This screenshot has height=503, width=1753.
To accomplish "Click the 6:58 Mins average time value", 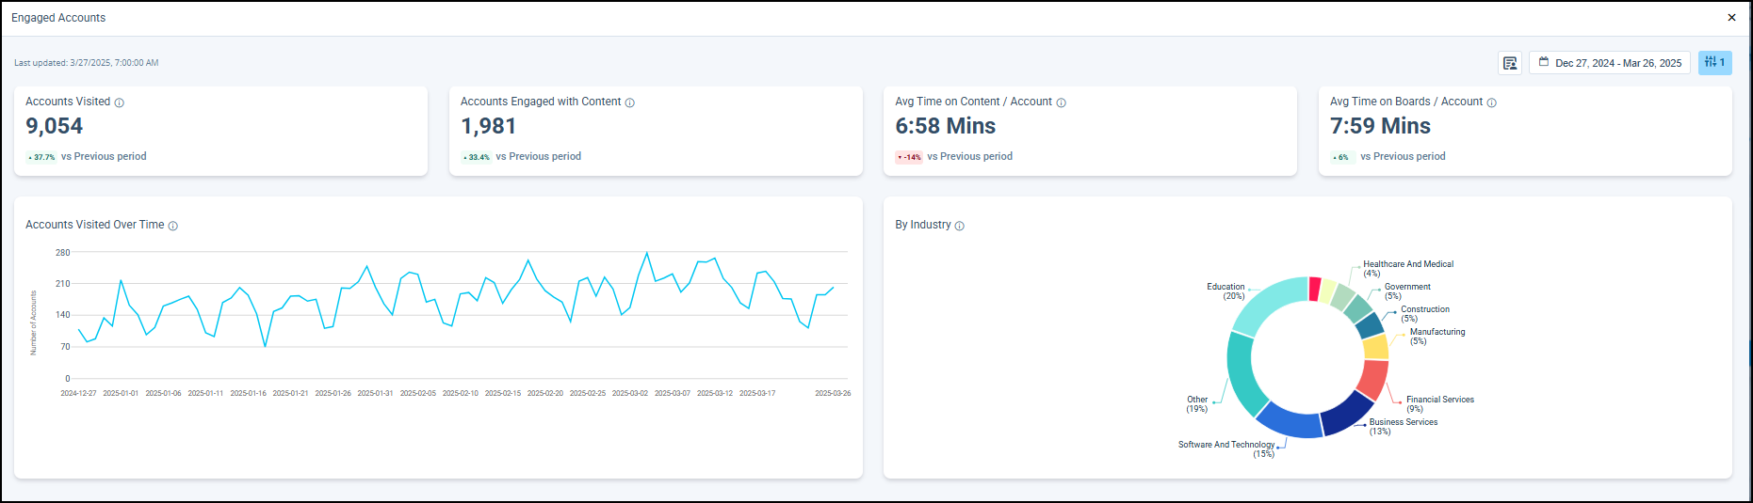I will tap(945, 126).
